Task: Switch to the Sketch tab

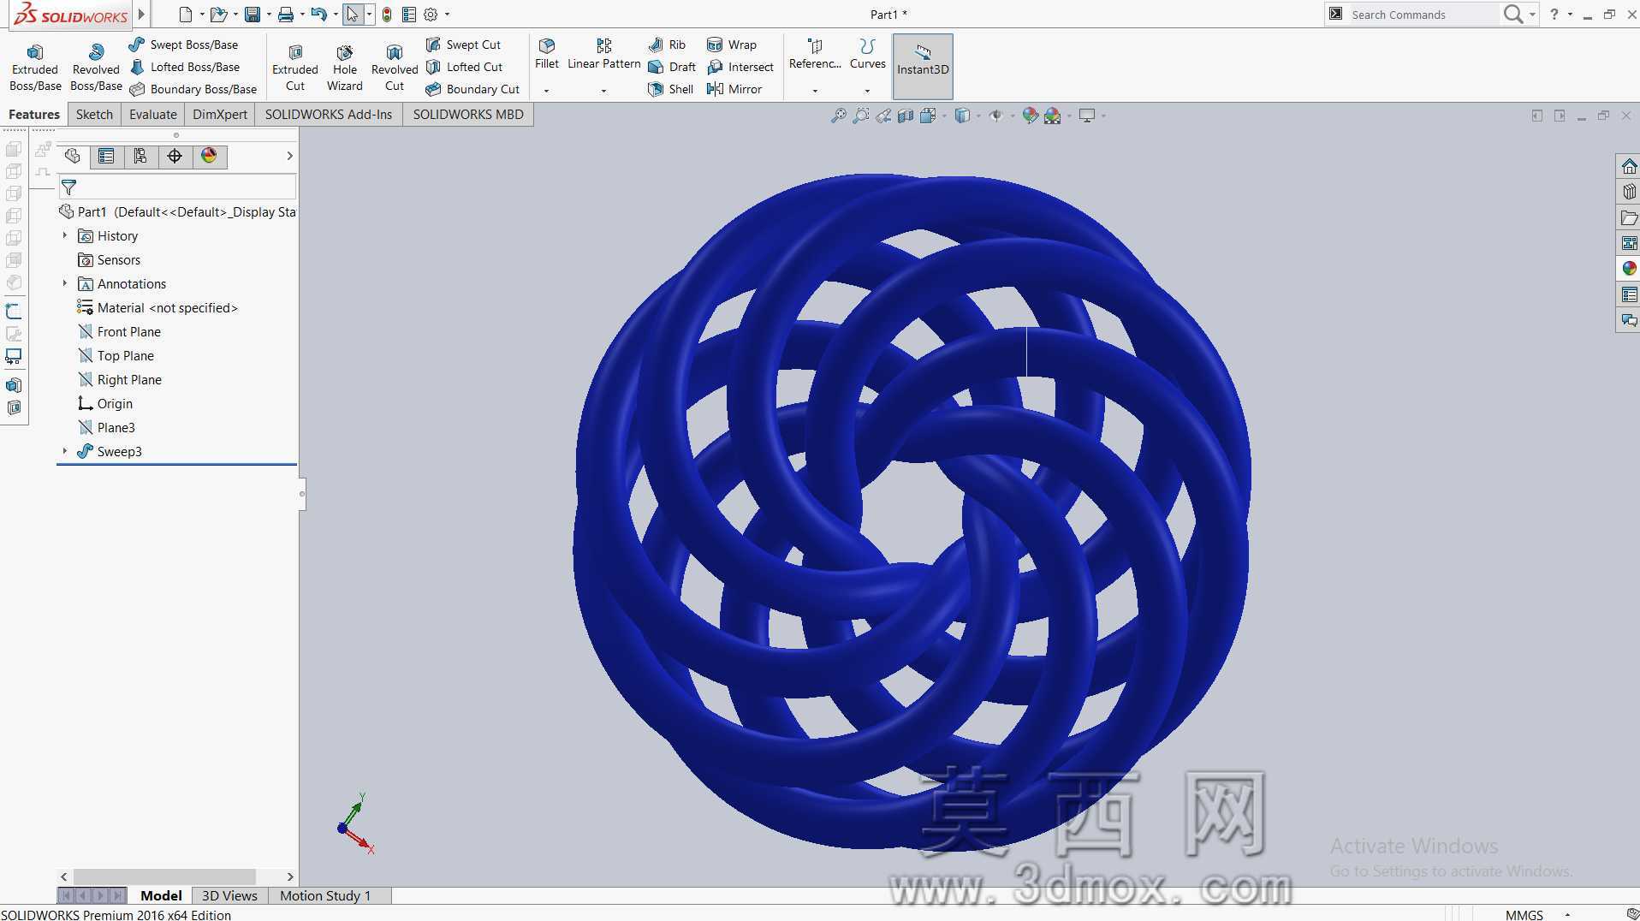Action: click(x=94, y=115)
